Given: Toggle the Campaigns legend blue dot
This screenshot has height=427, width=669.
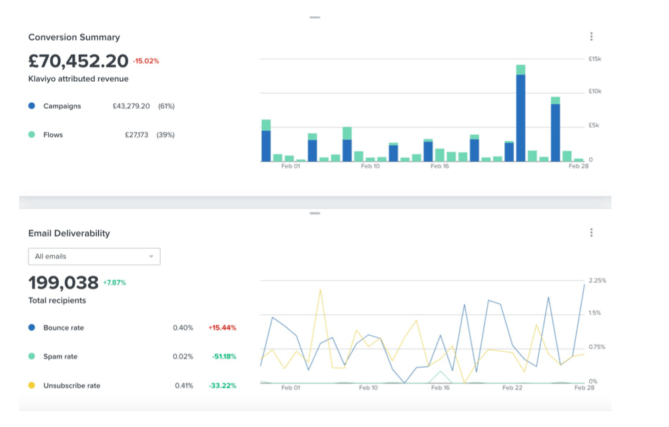Looking at the screenshot, I should [x=32, y=106].
